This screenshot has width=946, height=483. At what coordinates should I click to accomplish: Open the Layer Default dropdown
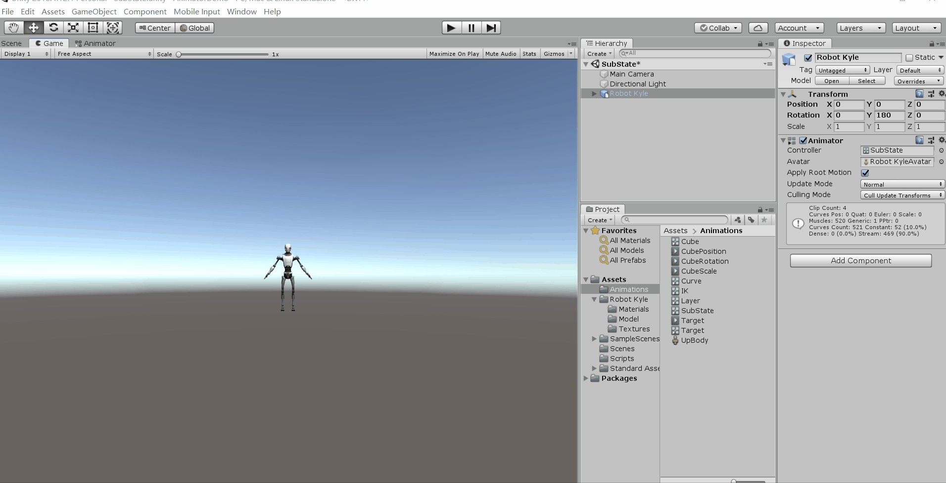(x=920, y=70)
